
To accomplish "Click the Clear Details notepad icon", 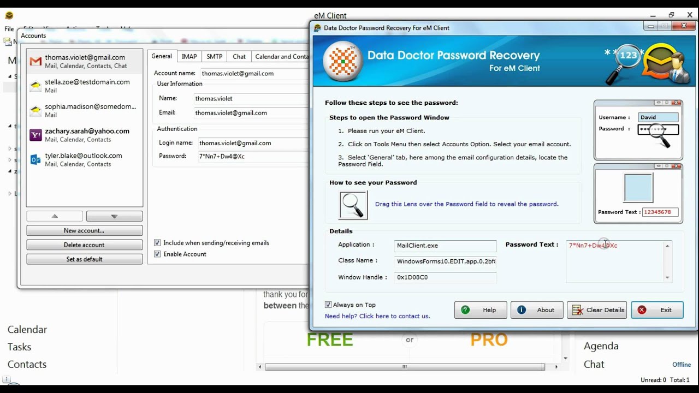I will tap(577, 310).
